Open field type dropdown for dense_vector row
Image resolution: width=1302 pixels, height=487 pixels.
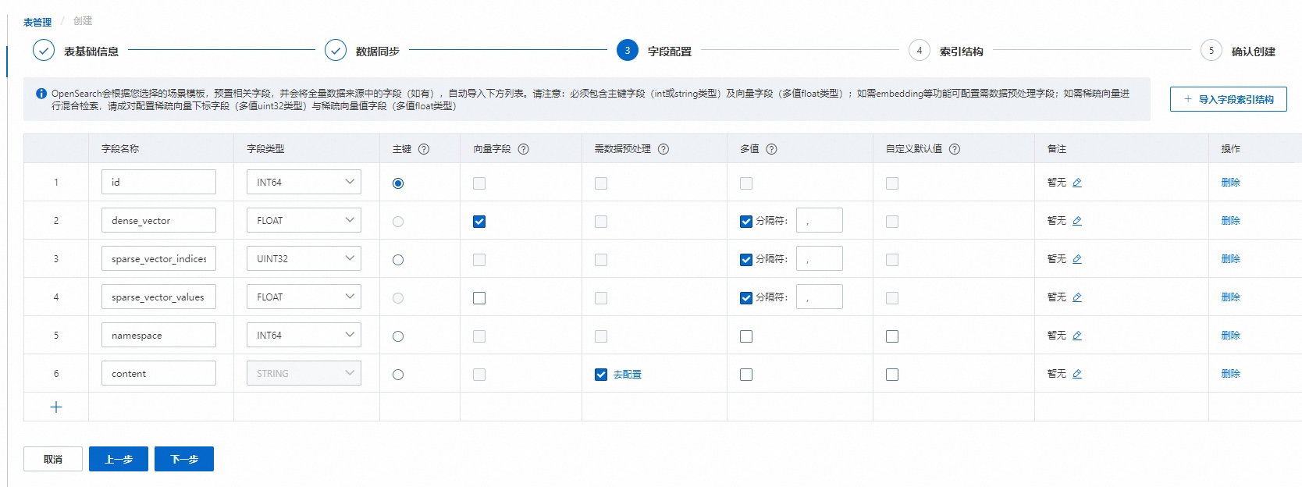304,220
